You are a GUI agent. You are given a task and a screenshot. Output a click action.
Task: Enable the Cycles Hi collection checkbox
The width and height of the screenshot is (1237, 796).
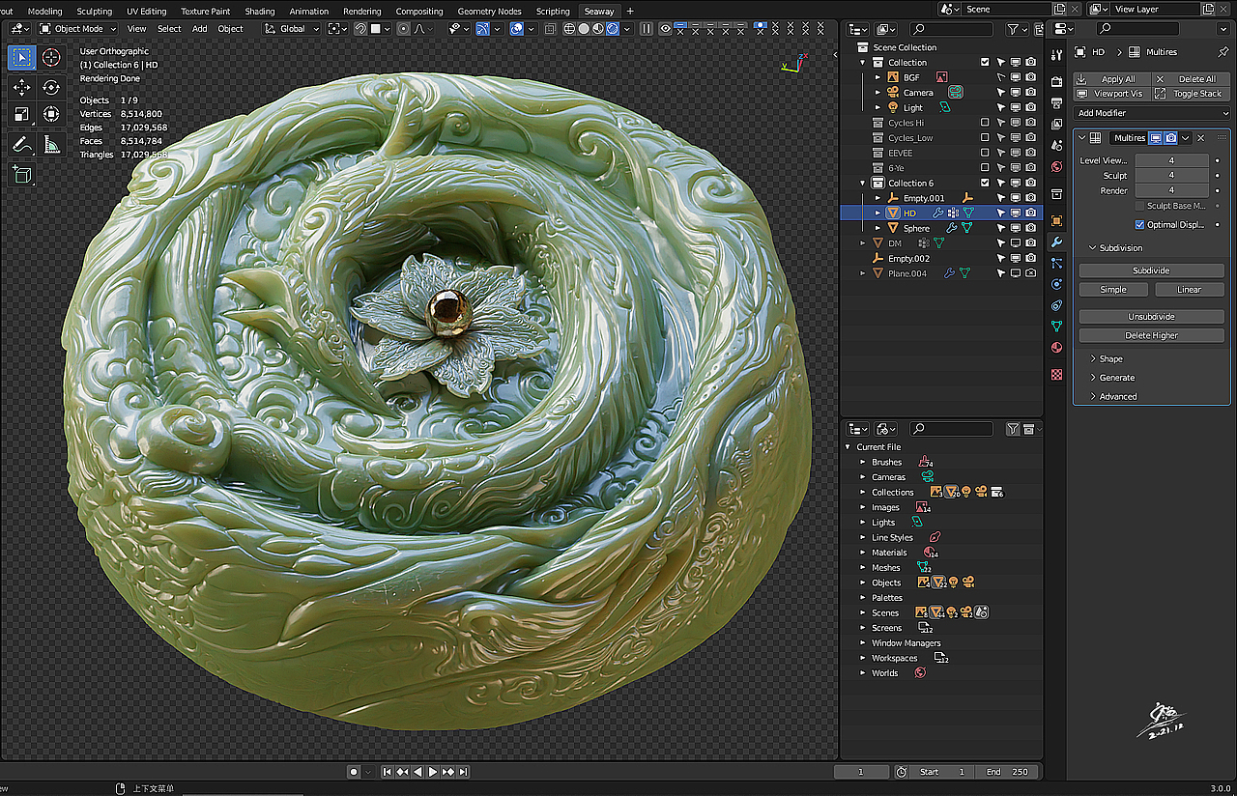[985, 123]
